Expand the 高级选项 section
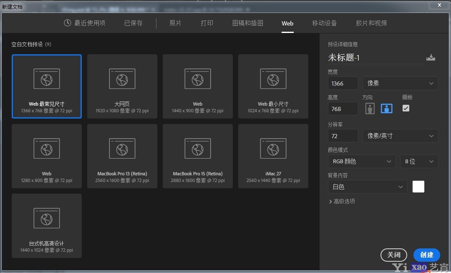 click(342, 201)
